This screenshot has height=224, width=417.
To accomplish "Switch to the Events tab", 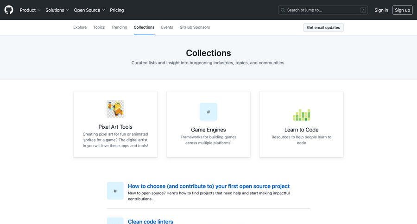I will point(167,27).
